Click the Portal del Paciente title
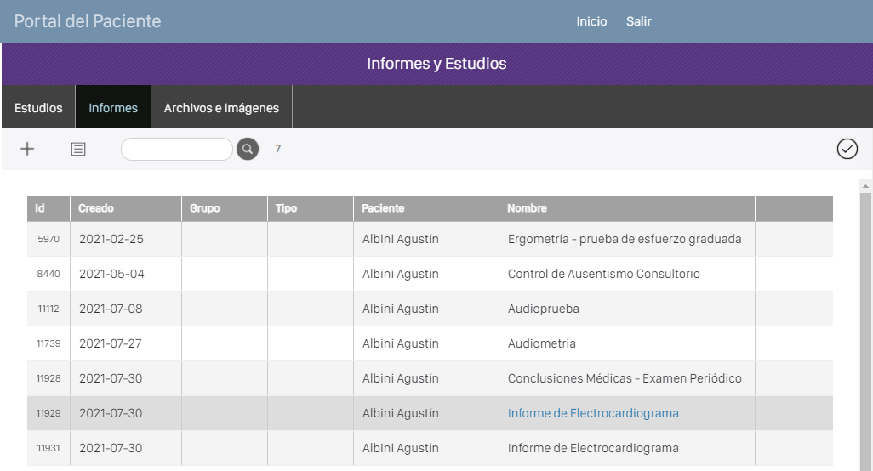873x471 pixels. [88, 21]
